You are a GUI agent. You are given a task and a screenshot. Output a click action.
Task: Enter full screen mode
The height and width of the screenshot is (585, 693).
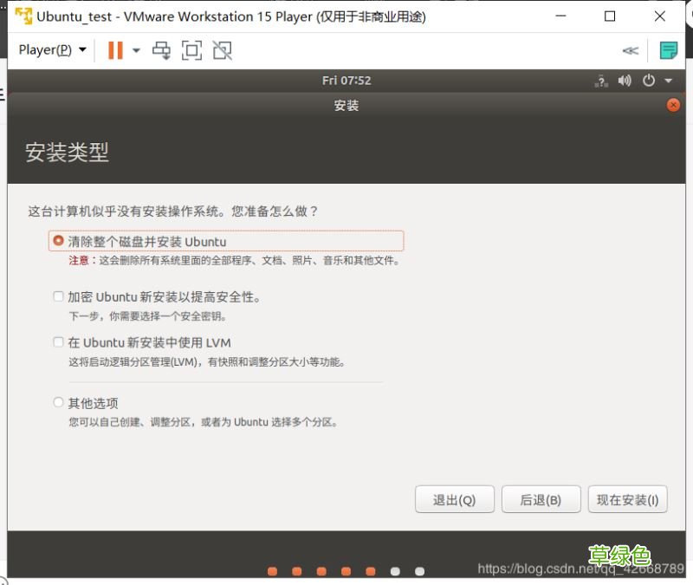coord(191,50)
